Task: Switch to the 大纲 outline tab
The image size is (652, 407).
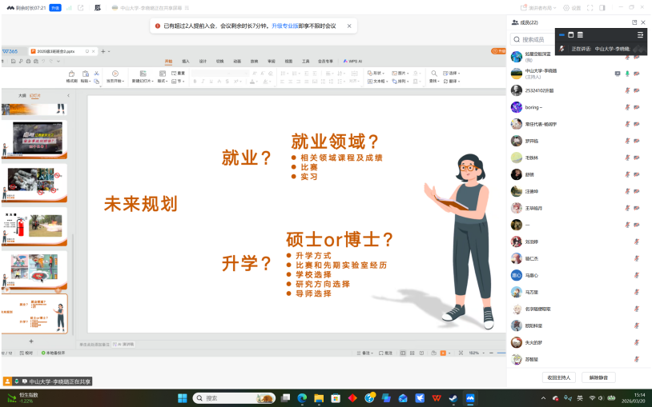Action: (x=22, y=95)
